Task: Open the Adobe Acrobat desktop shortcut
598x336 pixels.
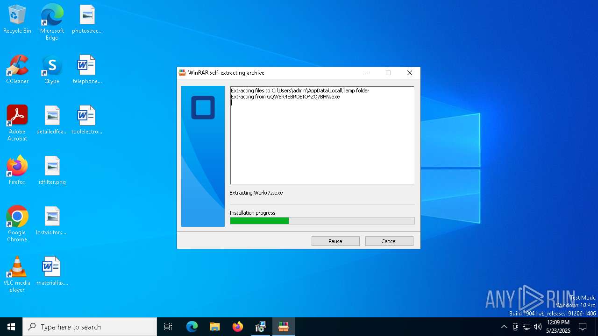Action: 17,123
